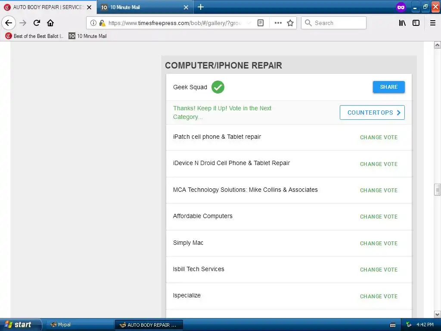Click the network tray icon
The width and height of the screenshot is (441, 331).
(x=409, y=325)
